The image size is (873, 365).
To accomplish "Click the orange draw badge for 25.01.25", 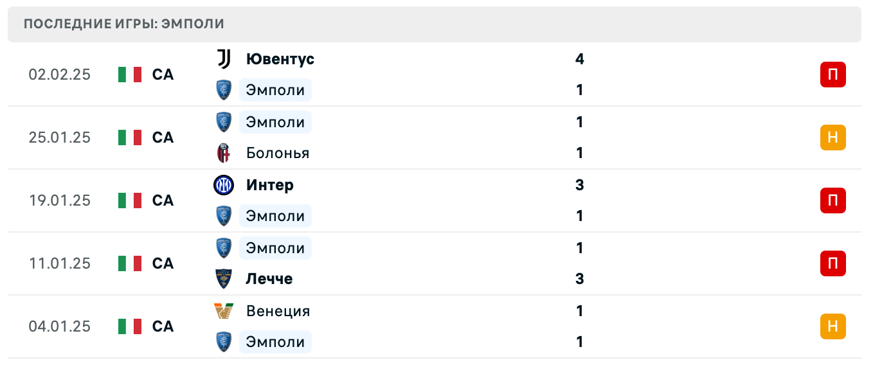I will (x=833, y=138).
